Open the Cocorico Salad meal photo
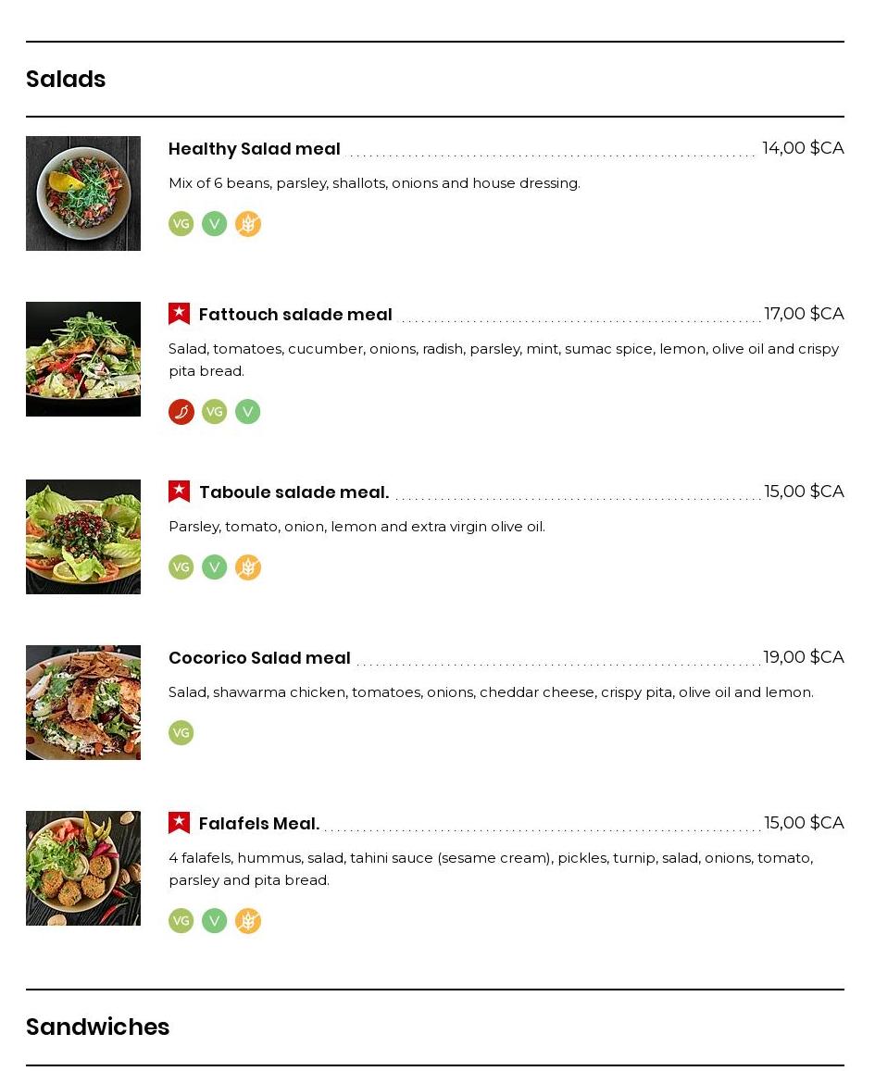 click(x=83, y=703)
